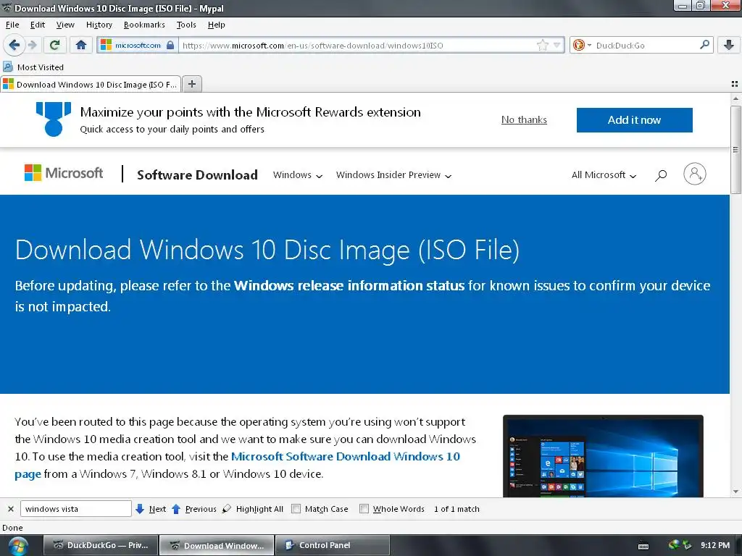Open the View menu
The height and width of the screenshot is (556, 742).
coord(65,25)
